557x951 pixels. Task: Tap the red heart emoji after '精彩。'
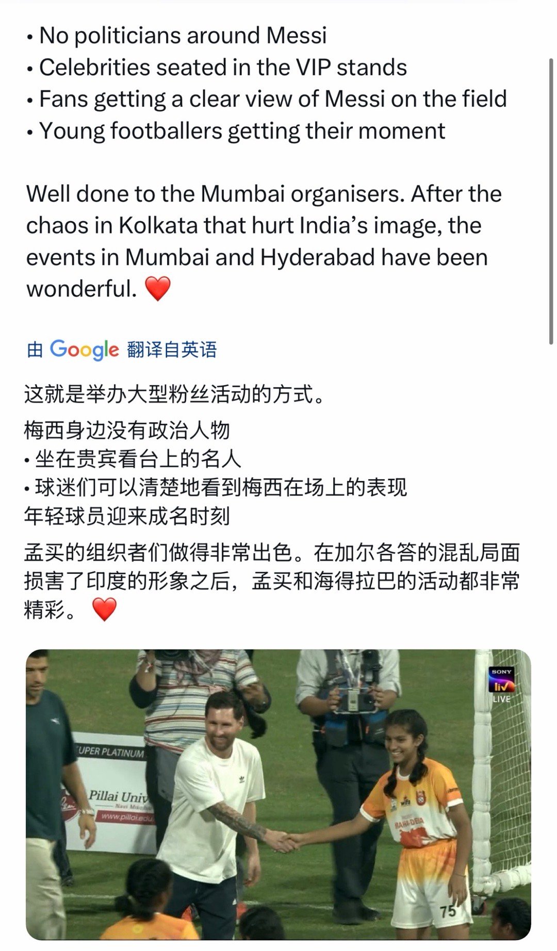tap(104, 610)
